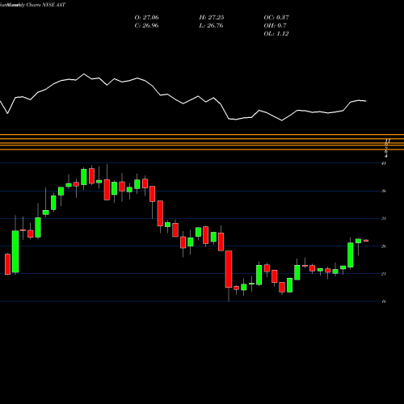
Task: Click the 41 price axis label
Action: (384, 163)
